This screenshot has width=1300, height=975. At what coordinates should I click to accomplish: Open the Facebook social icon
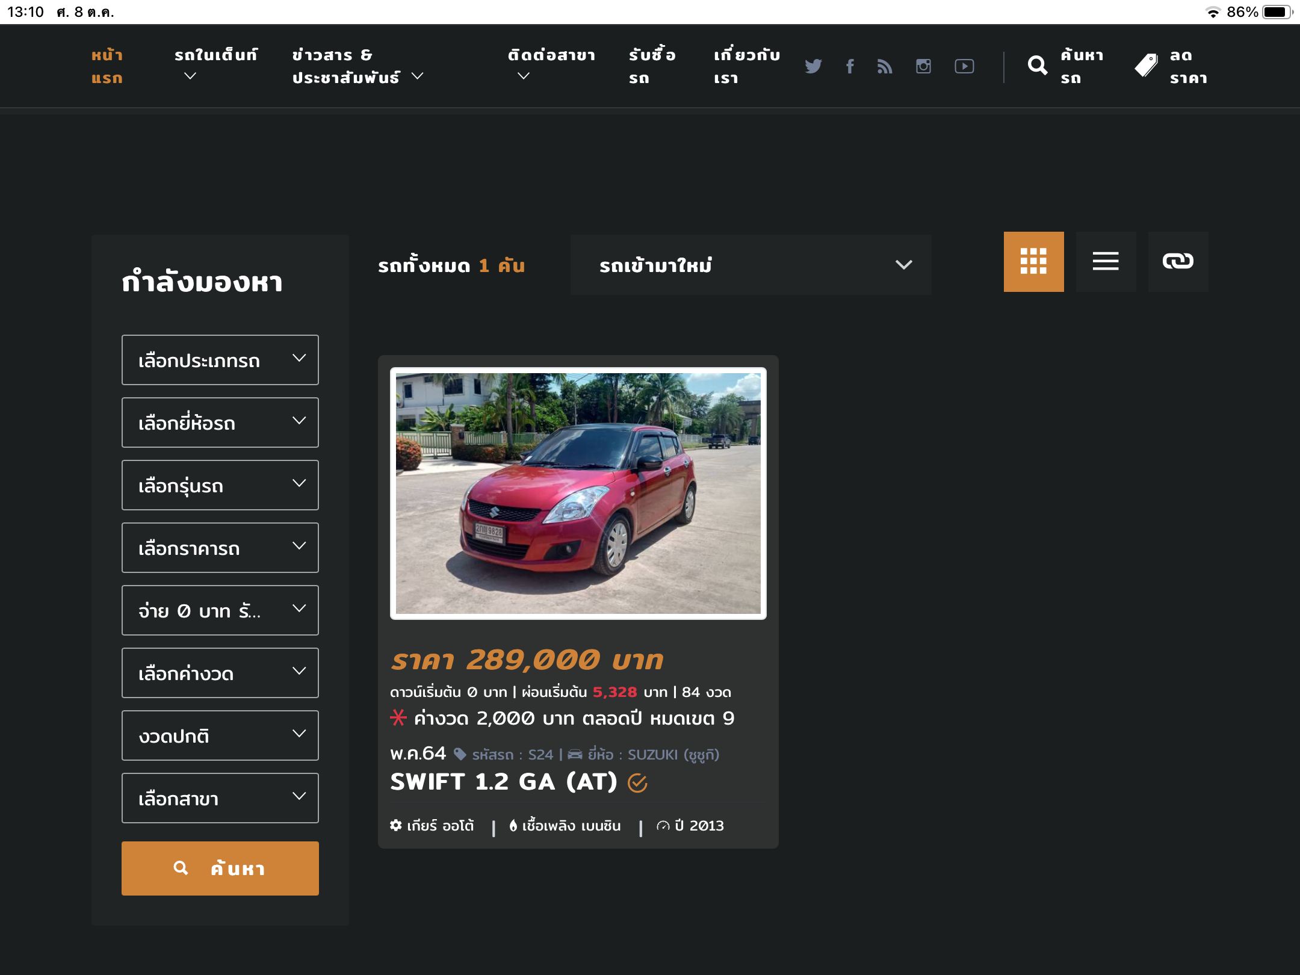[850, 66]
